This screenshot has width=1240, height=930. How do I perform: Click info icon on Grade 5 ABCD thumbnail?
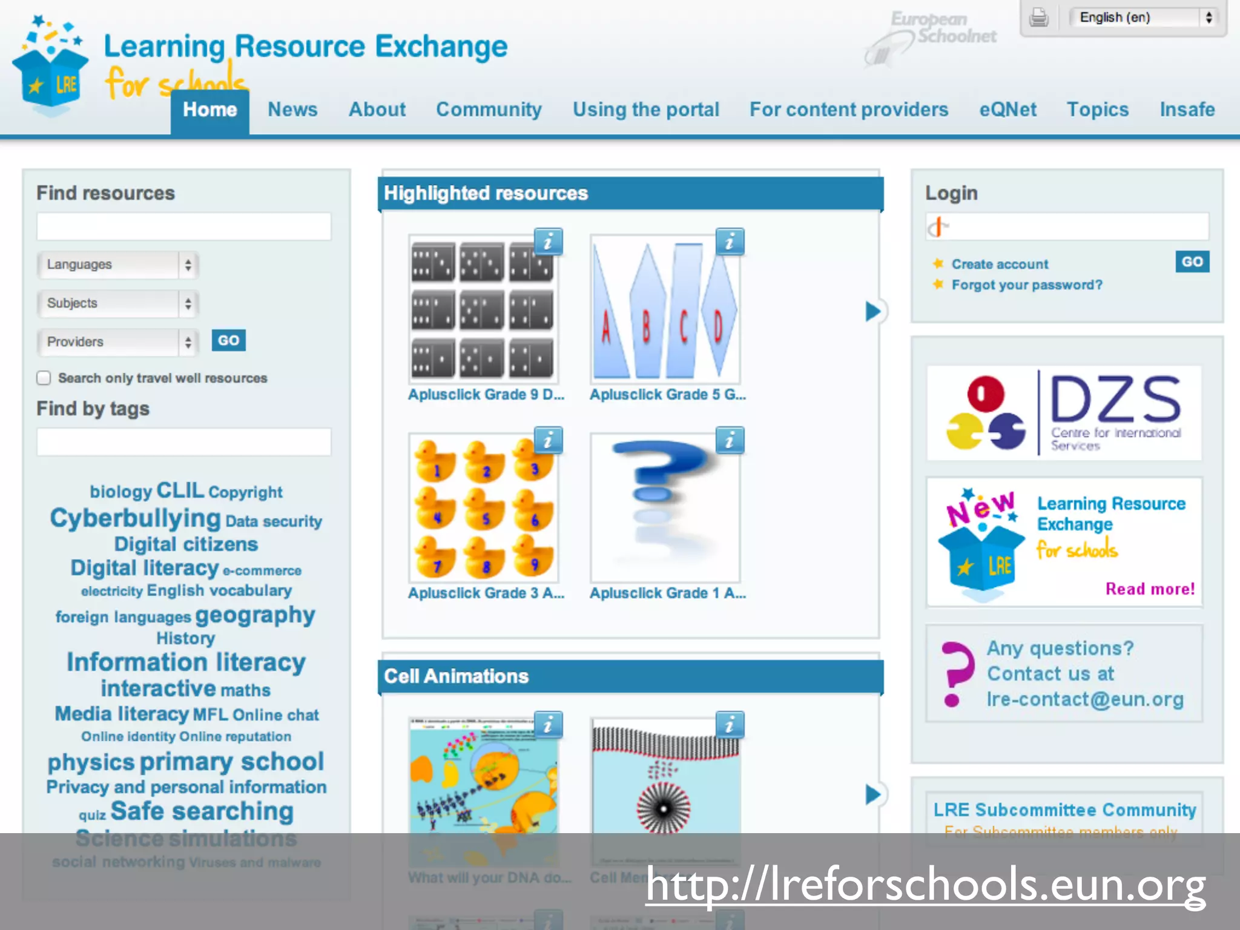[x=730, y=242]
